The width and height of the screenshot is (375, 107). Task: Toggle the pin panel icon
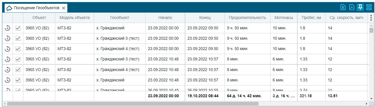click(360, 7)
